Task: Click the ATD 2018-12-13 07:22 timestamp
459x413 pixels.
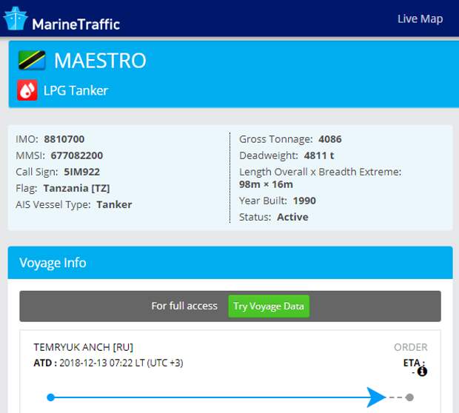Action: pyautogui.click(x=108, y=363)
